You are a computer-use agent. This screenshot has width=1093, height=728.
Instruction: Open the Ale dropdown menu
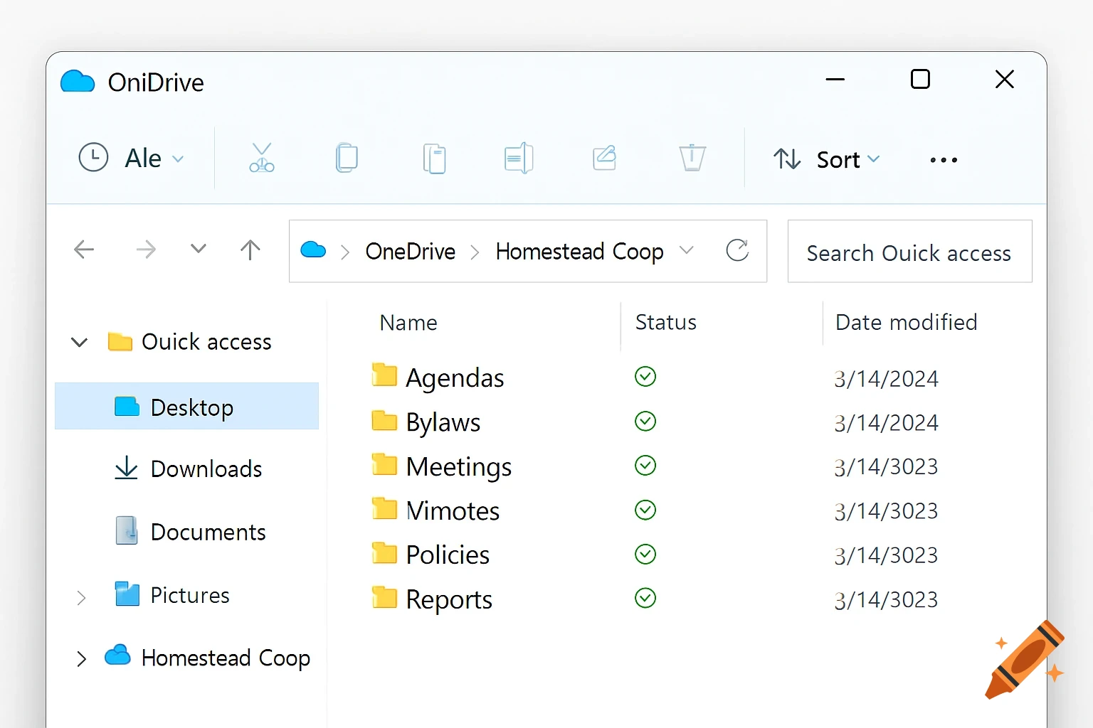click(x=132, y=158)
